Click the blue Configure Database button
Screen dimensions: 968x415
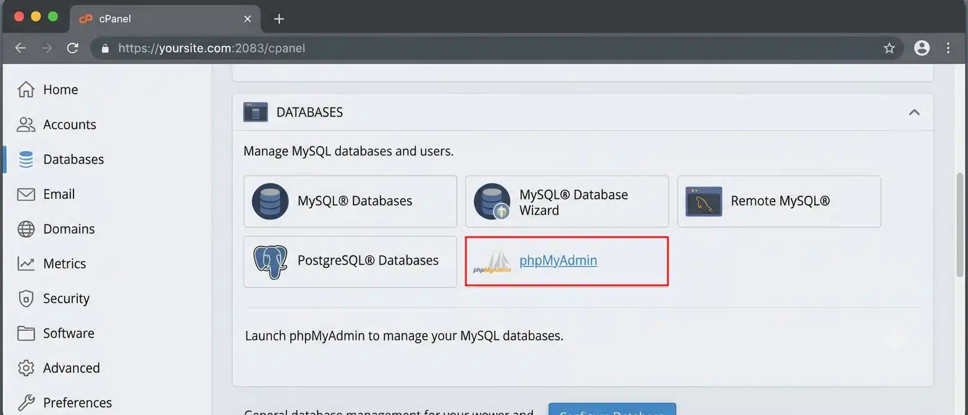click(x=612, y=409)
